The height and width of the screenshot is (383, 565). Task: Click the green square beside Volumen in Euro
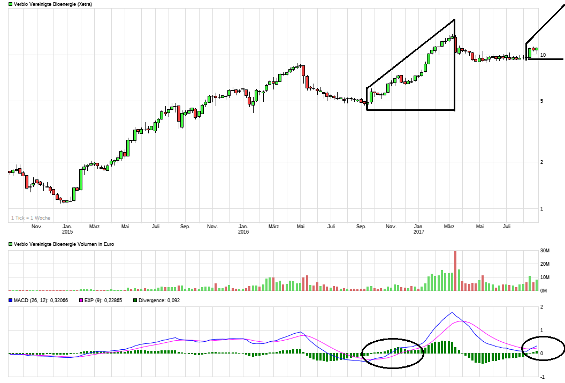(11, 244)
